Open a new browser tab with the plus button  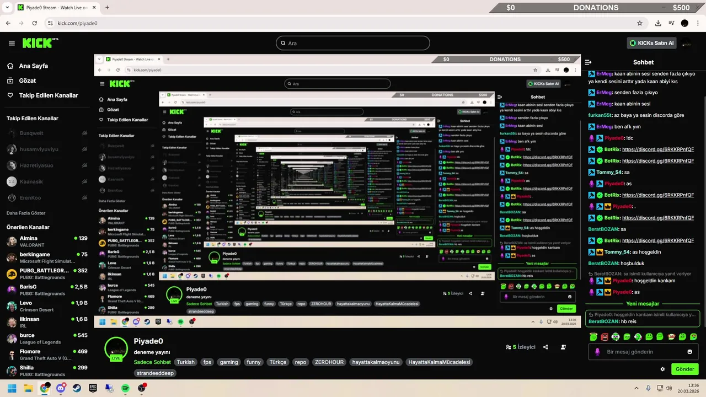pyautogui.click(x=107, y=7)
